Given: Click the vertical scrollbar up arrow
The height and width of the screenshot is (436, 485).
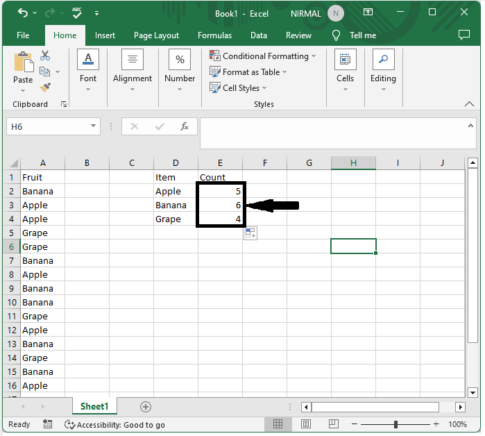Looking at the screenshot, I should (x=473, y=162).
